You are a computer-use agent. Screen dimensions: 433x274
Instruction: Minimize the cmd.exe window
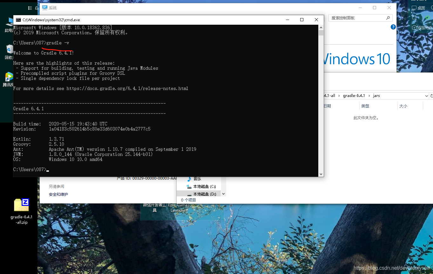pyautogui.click(x=288, y=20)
